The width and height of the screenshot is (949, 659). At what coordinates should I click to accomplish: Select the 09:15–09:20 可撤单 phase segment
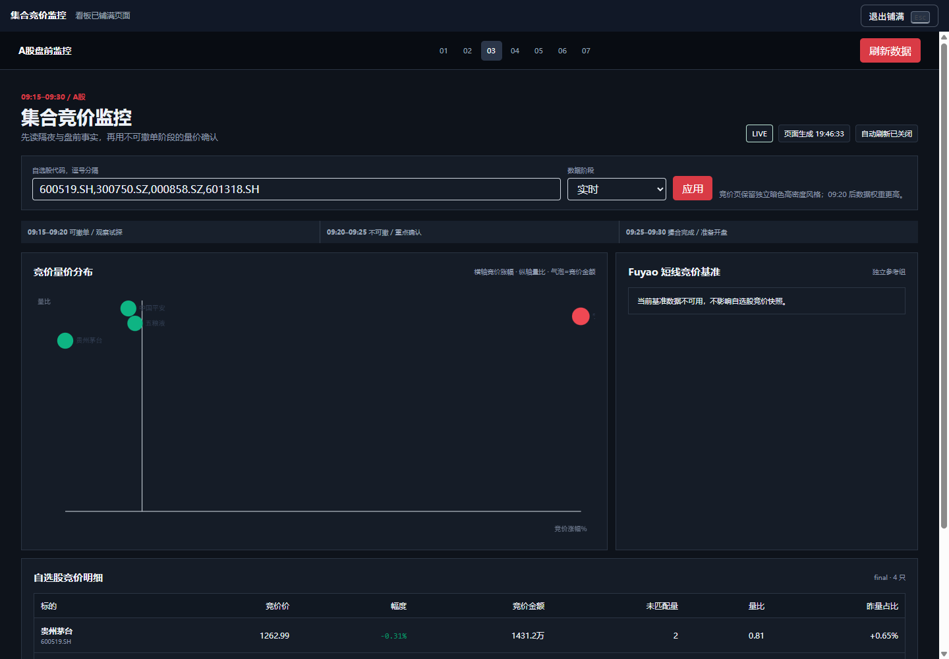170,232
